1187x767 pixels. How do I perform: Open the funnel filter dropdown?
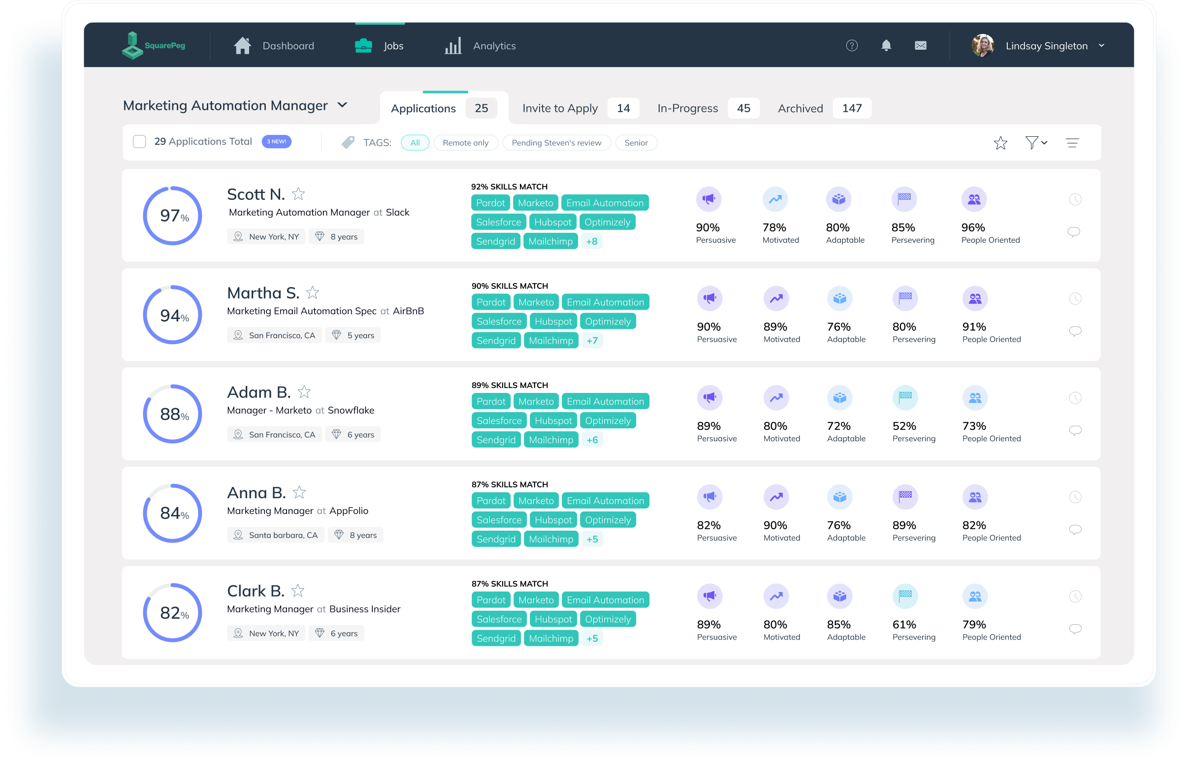pyautogui.click(x=1035, y=142)
